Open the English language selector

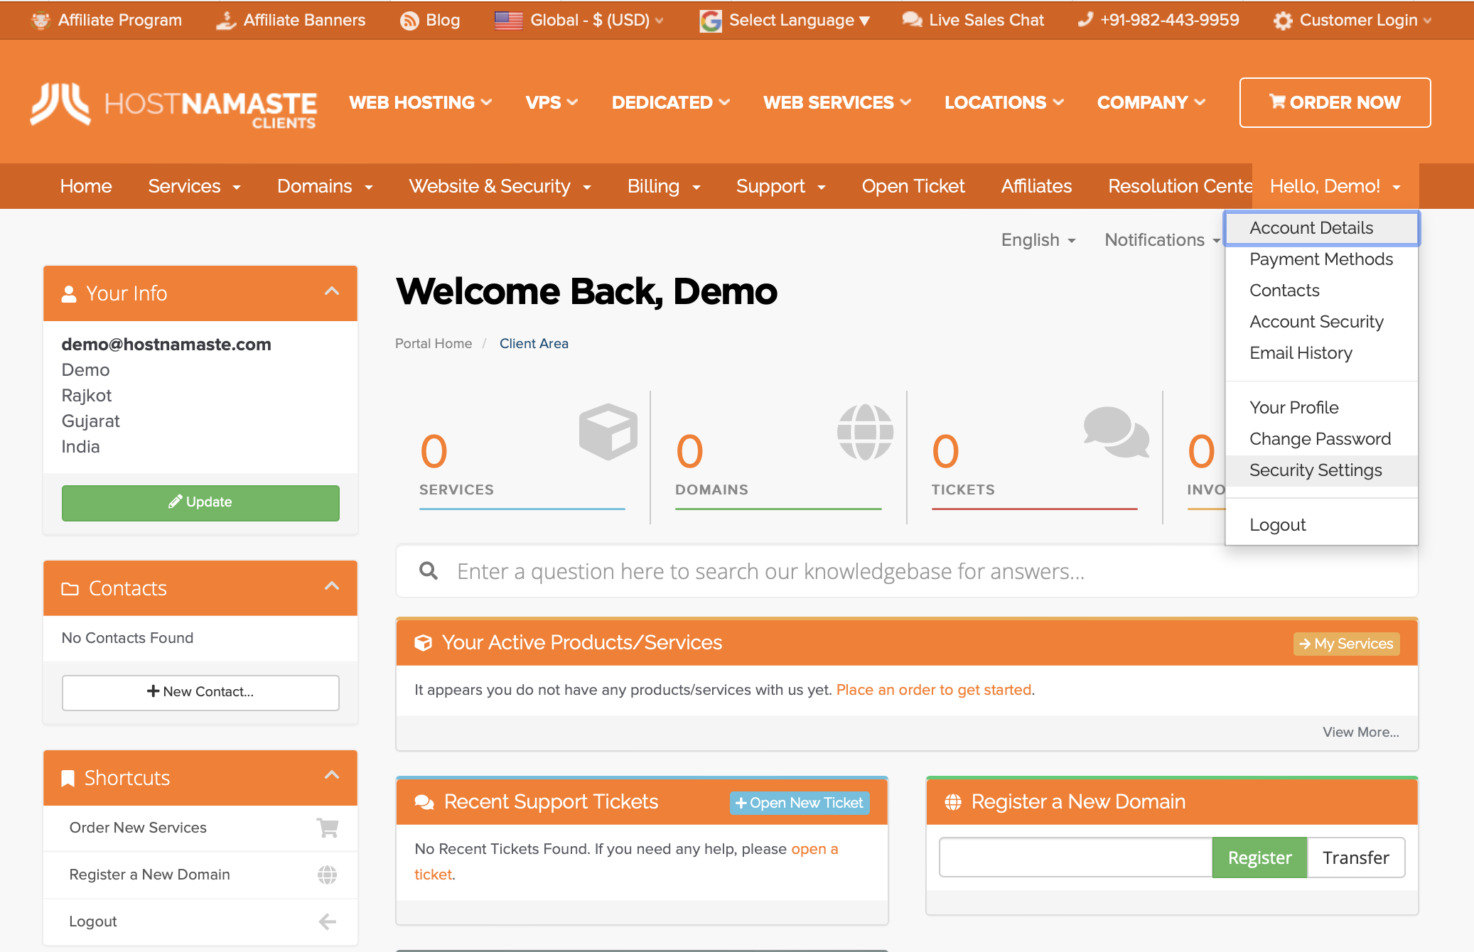[x=1035, y=239]
